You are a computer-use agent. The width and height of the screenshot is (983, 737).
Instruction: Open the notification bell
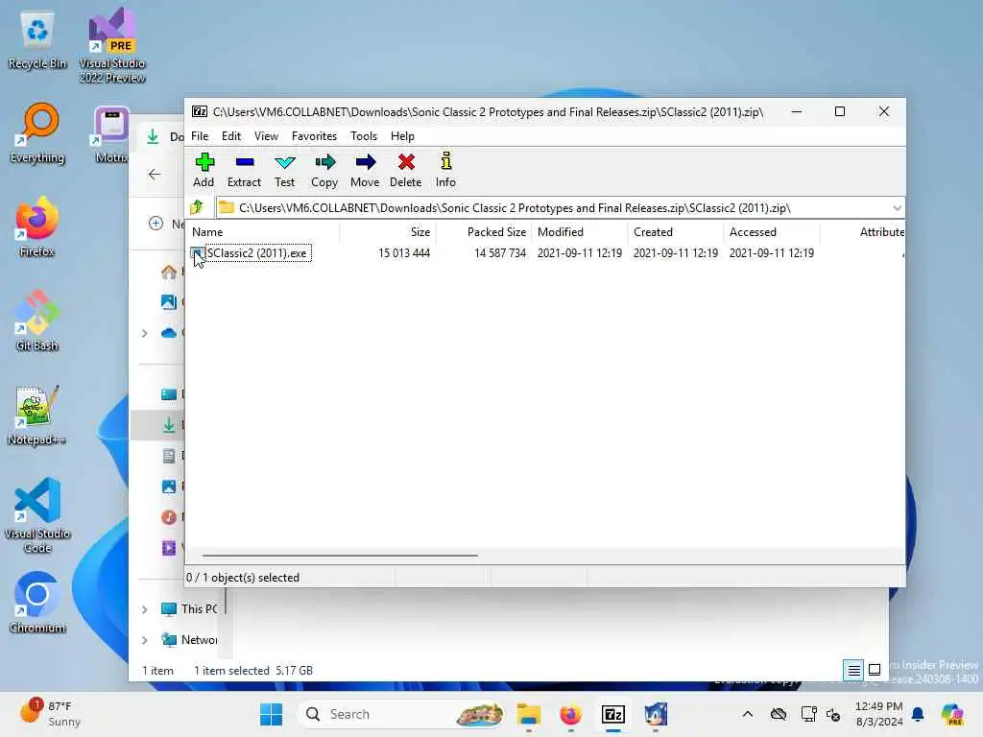[918, 714]
